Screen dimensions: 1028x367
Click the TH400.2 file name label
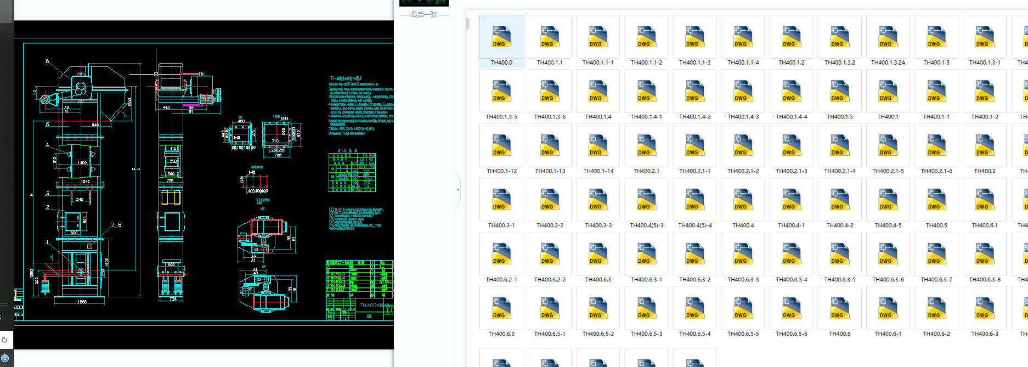point(984,171)
